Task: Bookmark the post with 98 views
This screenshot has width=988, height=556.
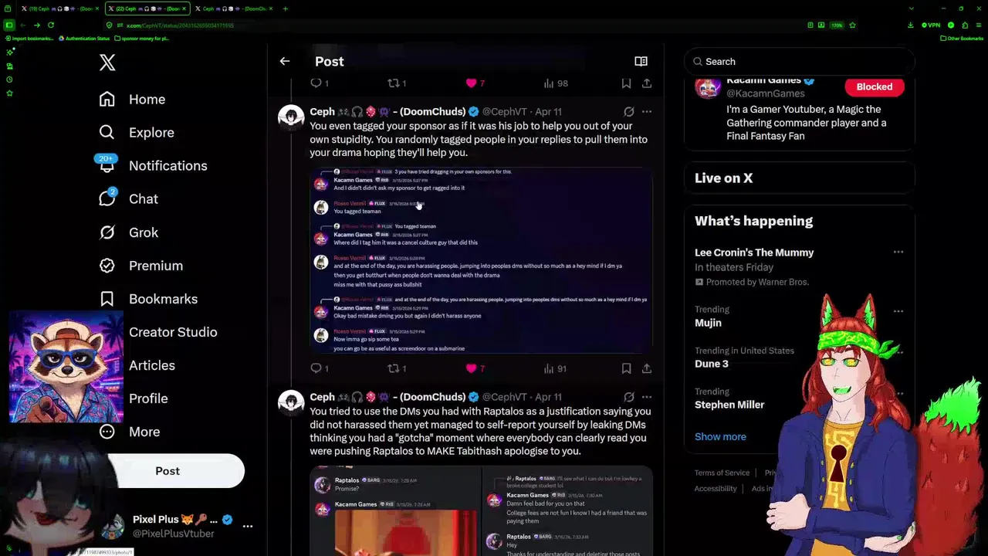Action: [x=626, y=83]
